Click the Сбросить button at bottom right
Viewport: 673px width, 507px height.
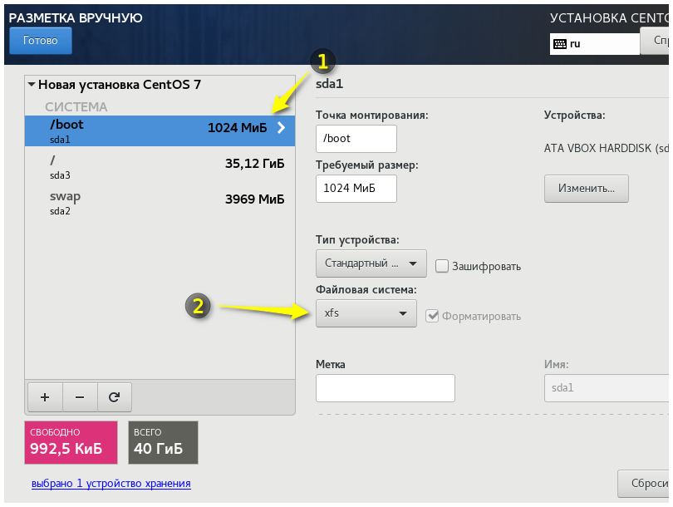645,484
